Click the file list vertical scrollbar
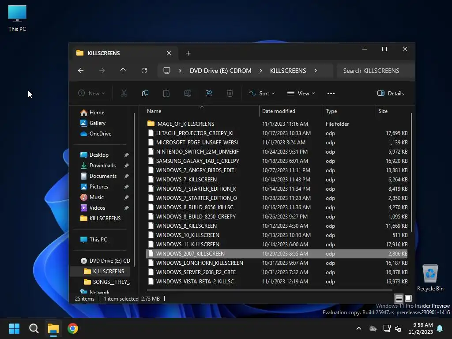452x339 pixels. click(x=411, y=172)
